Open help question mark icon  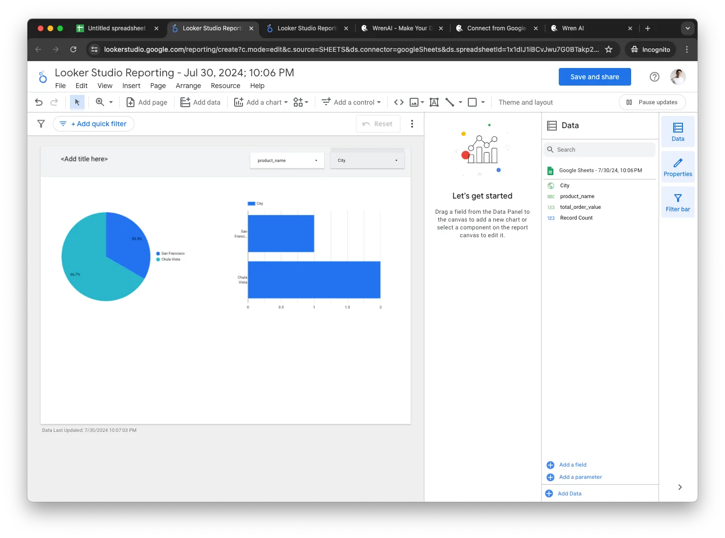coord(655,77)
